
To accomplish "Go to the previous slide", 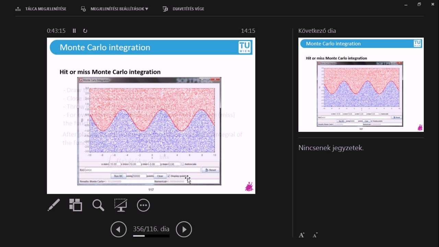I will pos(119,229).
